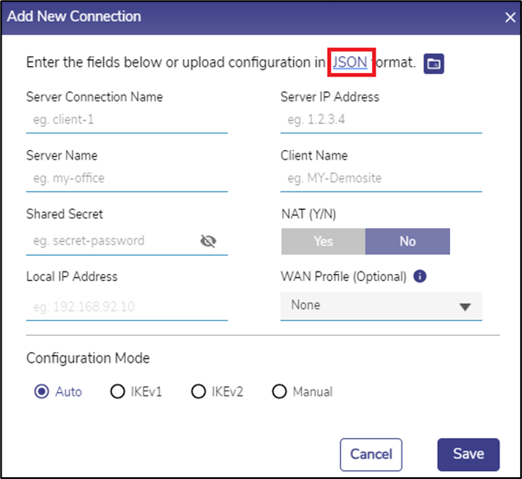The height and width of the screenshot is (479, 522).
Task: Close the Add New Connection dialog
Action: (511, 16)
